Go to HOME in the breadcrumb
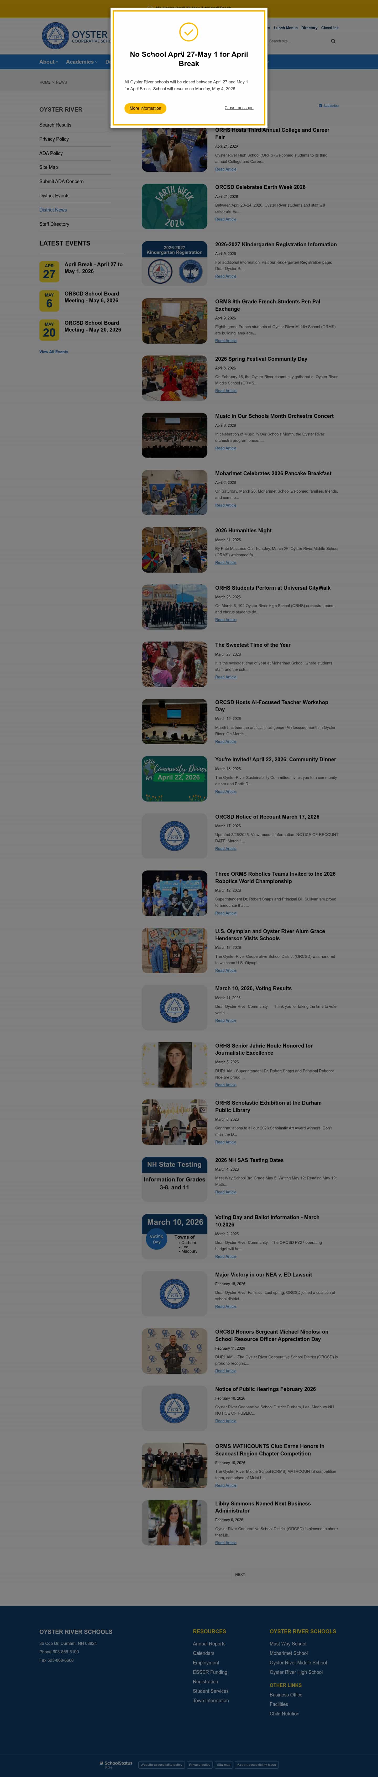Screen dimensions: 378x1777 point(45,83)
